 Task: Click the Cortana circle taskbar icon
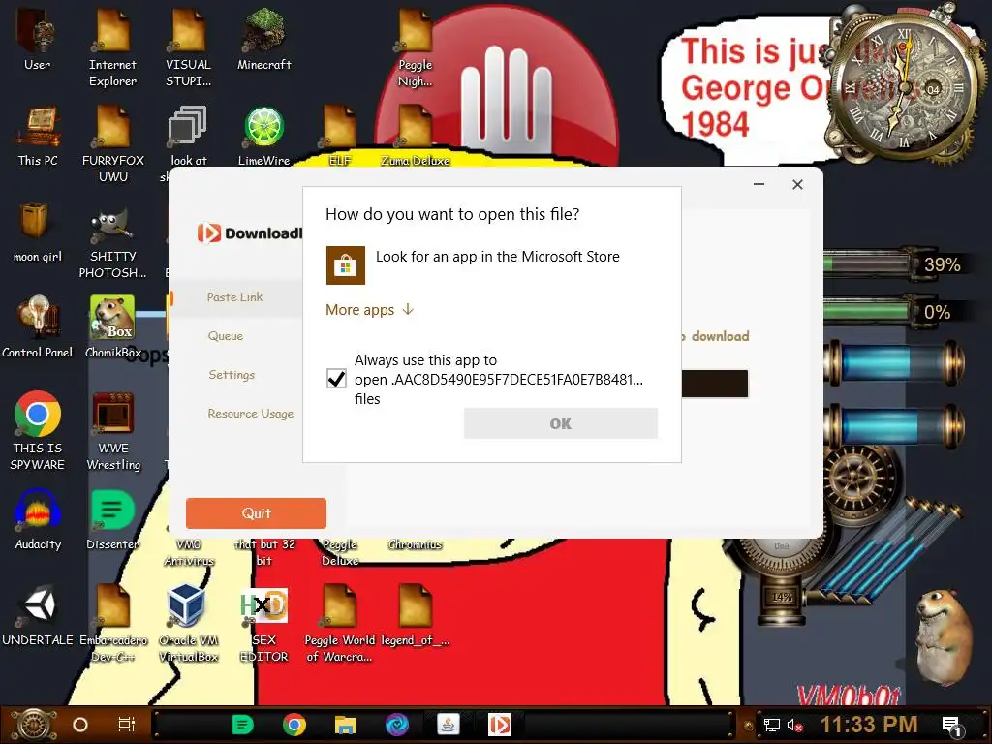point(80,725)
